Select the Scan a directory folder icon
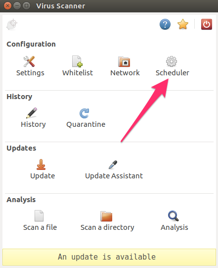The image size is (218, 268). (x=106, y=216)
